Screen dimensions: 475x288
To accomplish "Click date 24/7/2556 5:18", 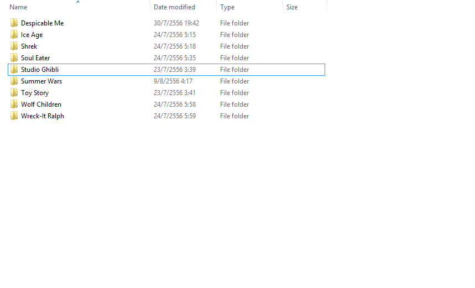I will [175, 46].
